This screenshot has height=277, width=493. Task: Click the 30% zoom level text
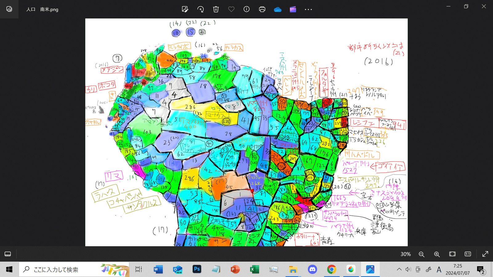(405, 254)
